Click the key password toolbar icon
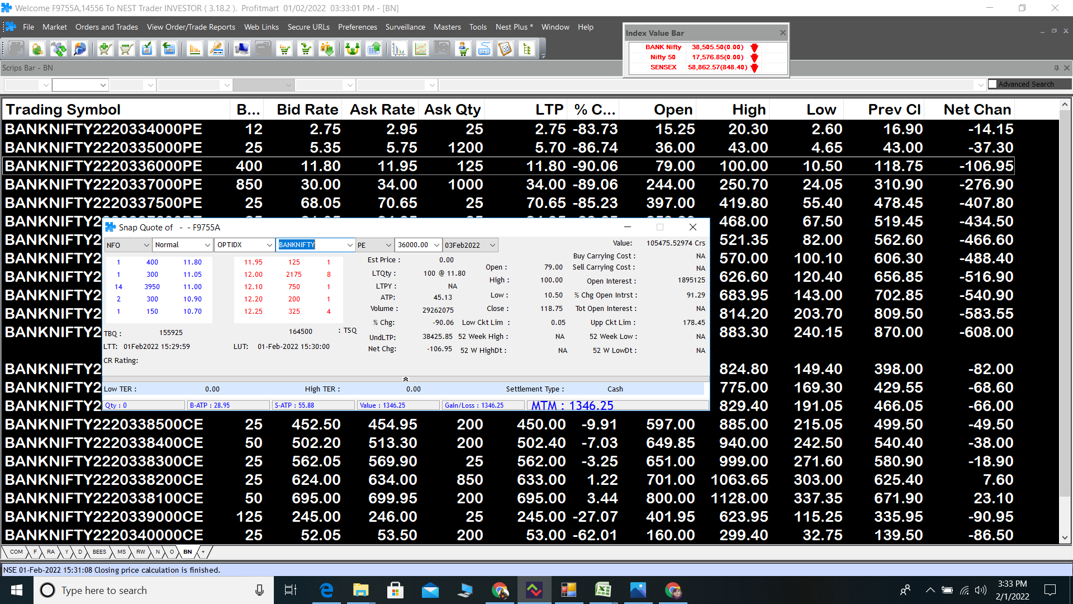 [x=216, y=49]
